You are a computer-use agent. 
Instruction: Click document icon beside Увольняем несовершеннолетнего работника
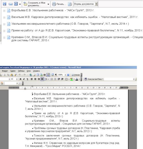coord(9,24)
